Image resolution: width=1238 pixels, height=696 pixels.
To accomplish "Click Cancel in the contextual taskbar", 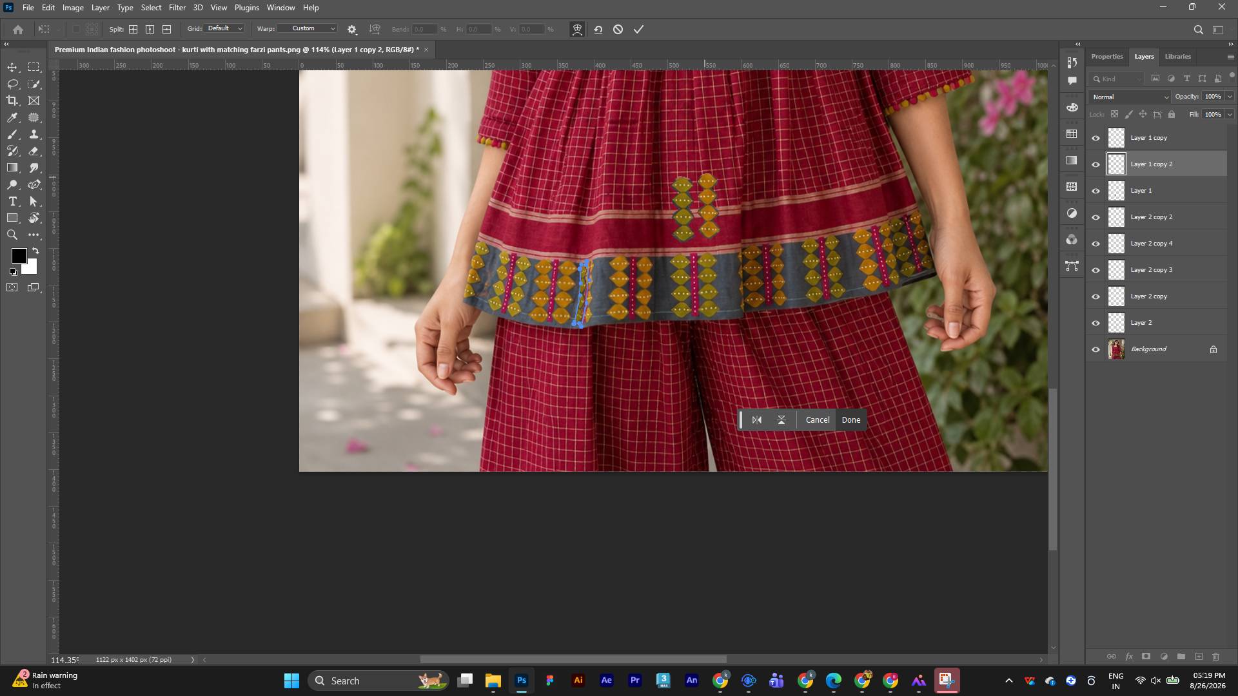I will tap(818, 420).
